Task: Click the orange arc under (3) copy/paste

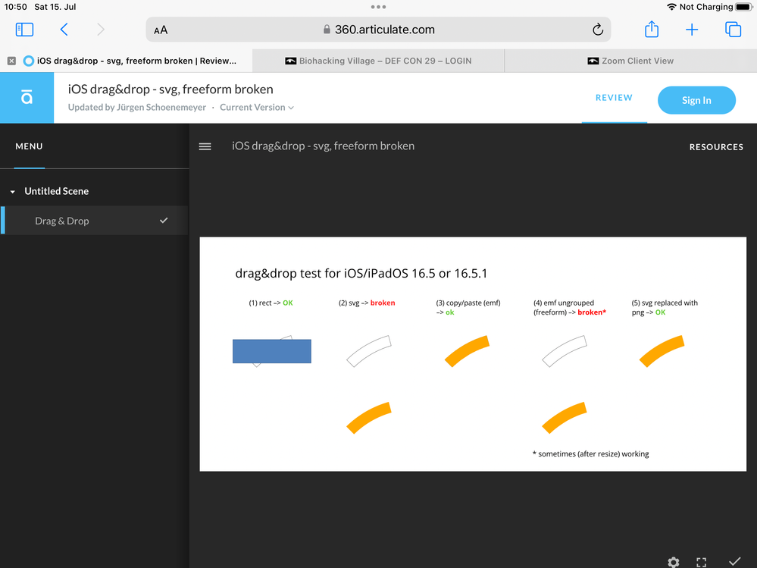Action: click(x=468, y=350)
